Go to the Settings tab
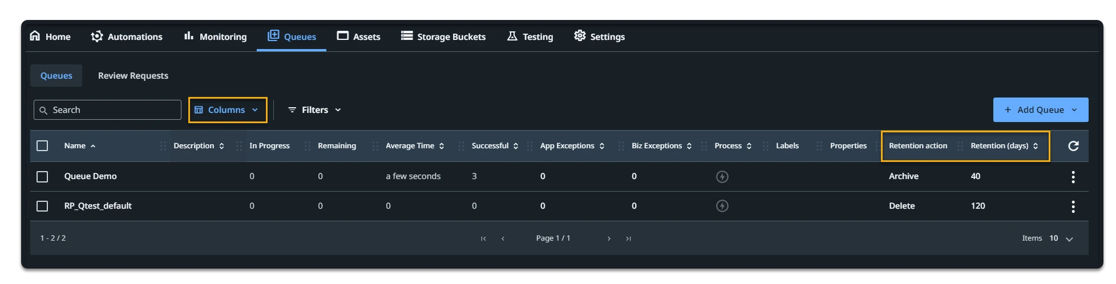Screen dimensions: 1116x284 [x=599, y=36]
